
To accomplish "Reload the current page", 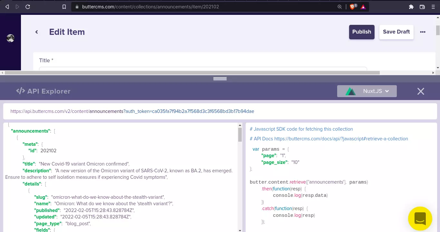I will (28, 6).
